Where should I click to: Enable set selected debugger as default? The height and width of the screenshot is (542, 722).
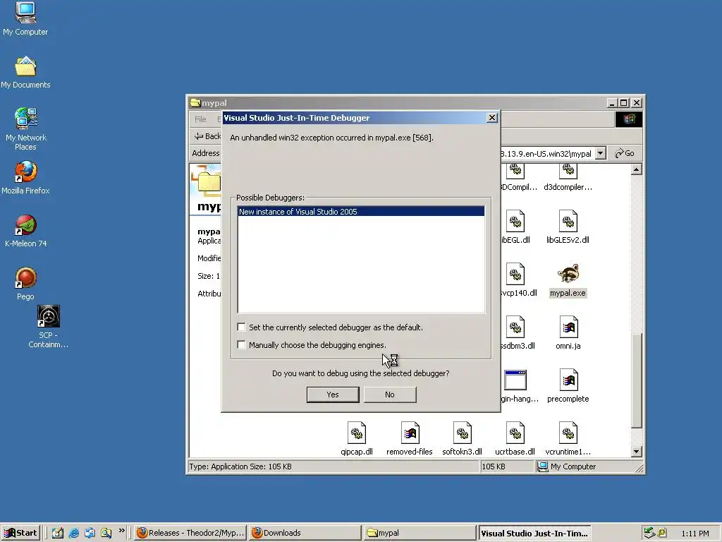[x=241, y=327]
